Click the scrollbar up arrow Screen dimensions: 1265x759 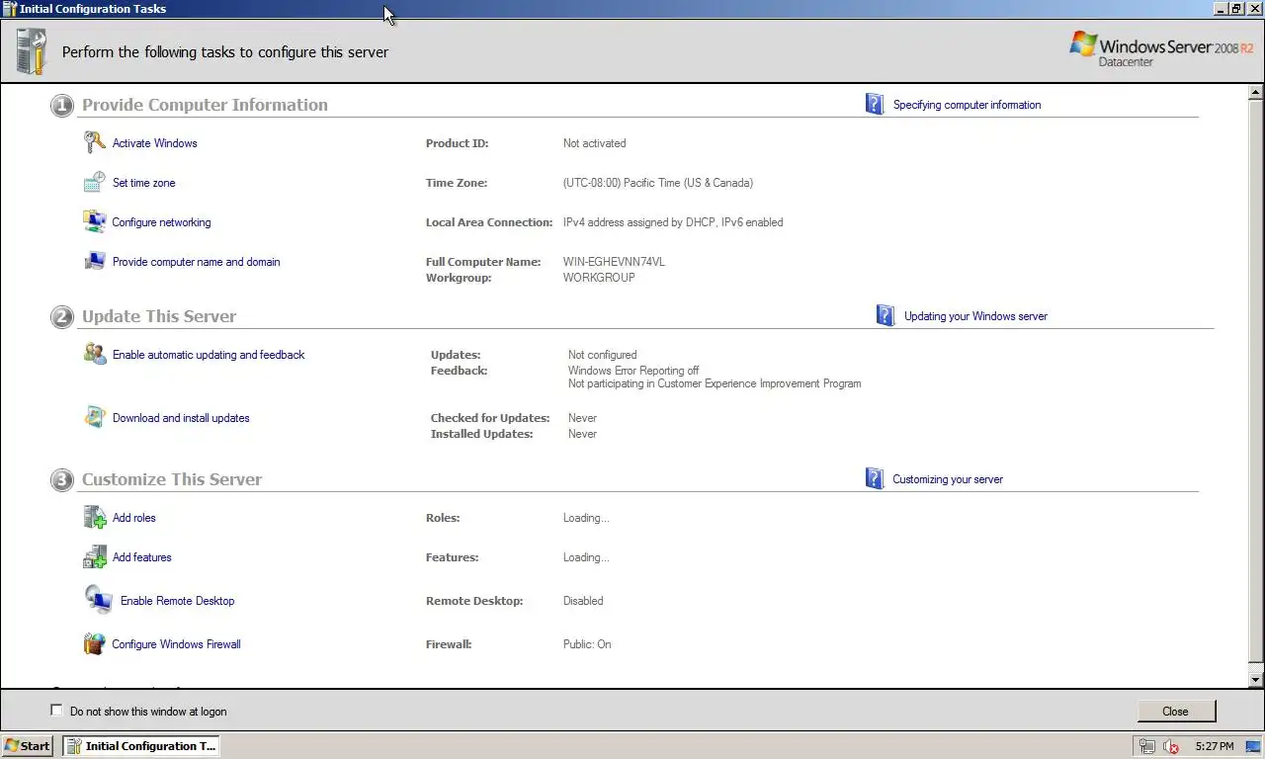point(1256,93)
